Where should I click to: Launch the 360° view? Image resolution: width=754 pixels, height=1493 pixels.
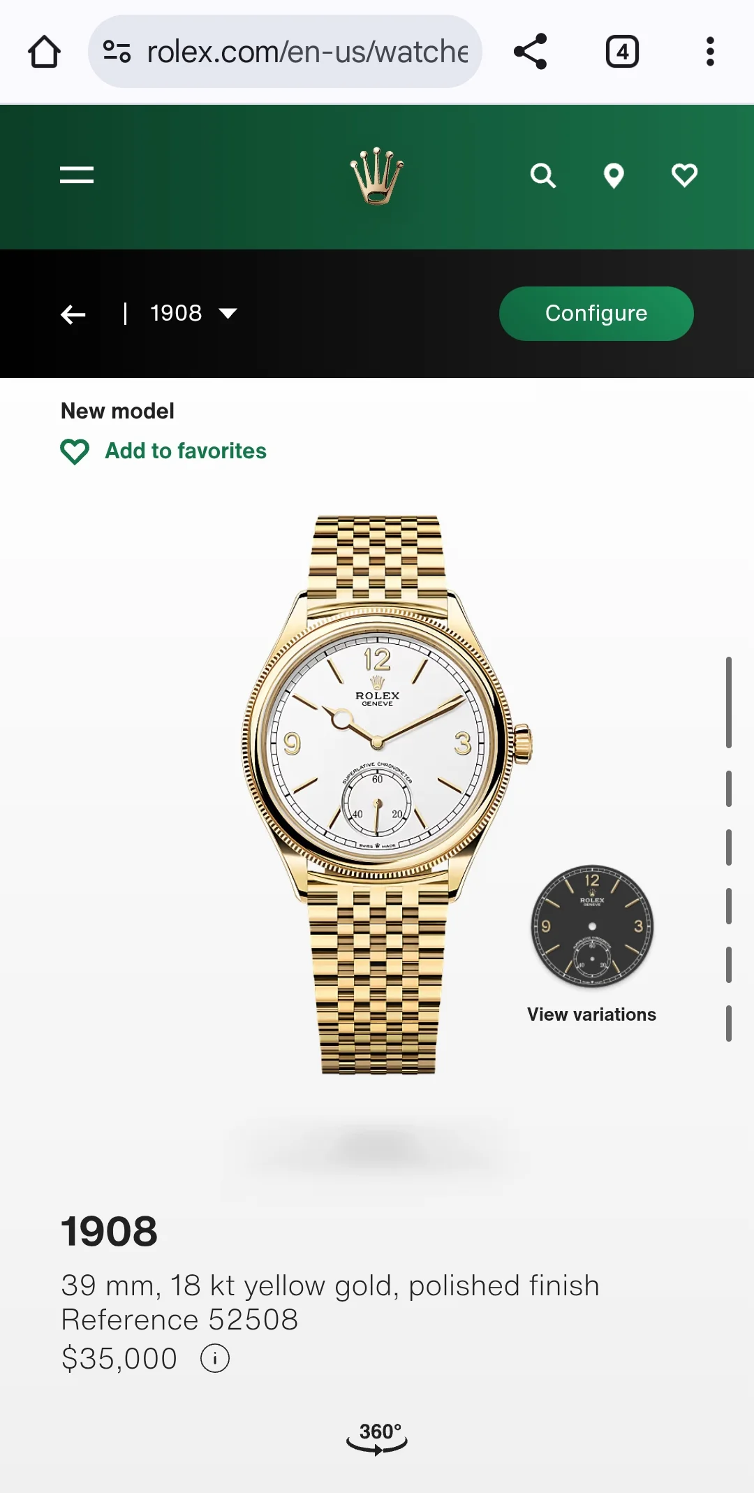pyautogui.click(x=377, y=1439)
